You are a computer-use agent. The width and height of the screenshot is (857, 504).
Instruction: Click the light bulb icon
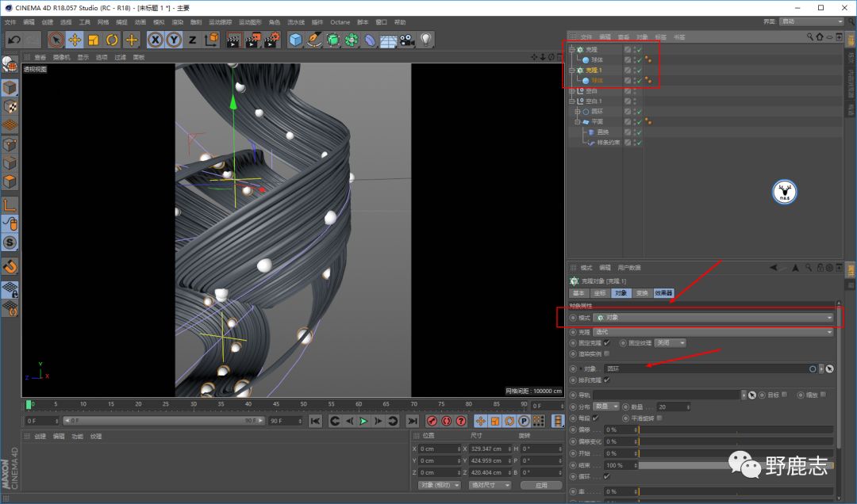[x=426, y=40]
